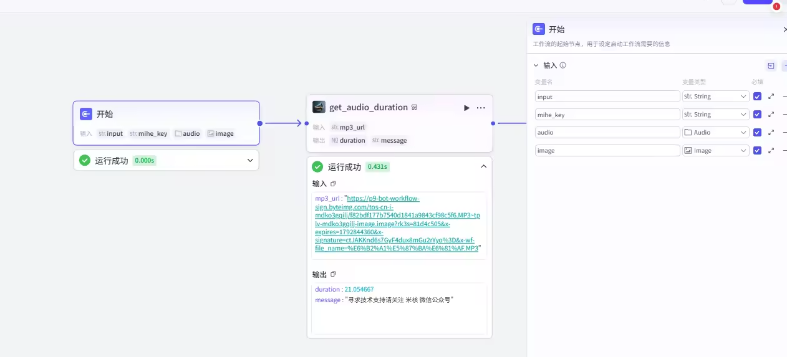Click the get_audio_duration plugin icon
The height and width of the screenshot is (357, 787).
(319, 107)
